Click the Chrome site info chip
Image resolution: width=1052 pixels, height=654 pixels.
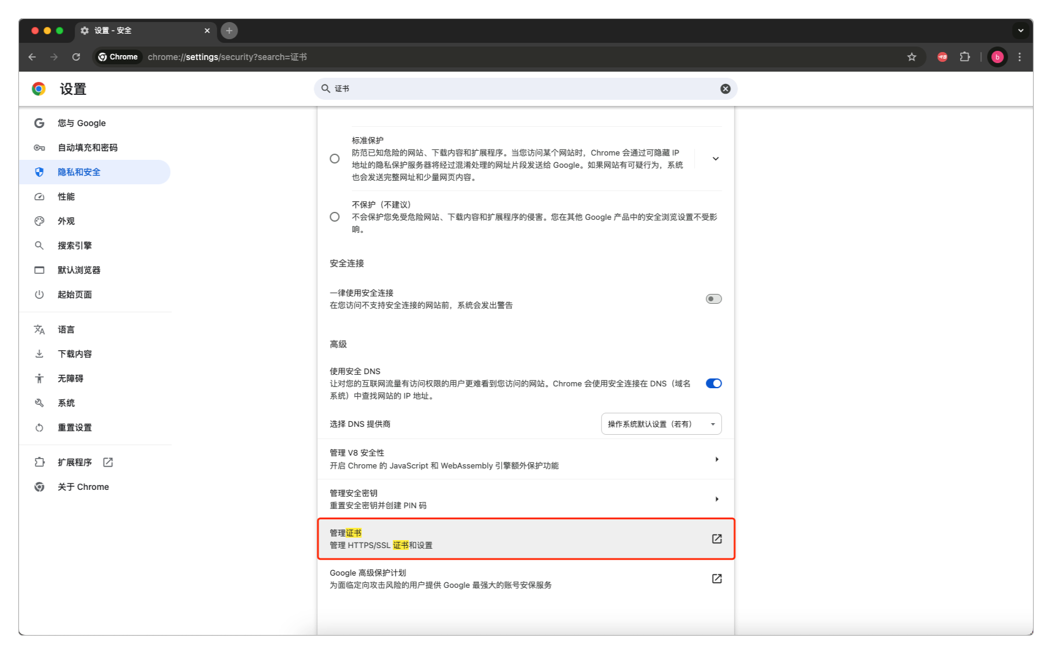coord(118,57)
